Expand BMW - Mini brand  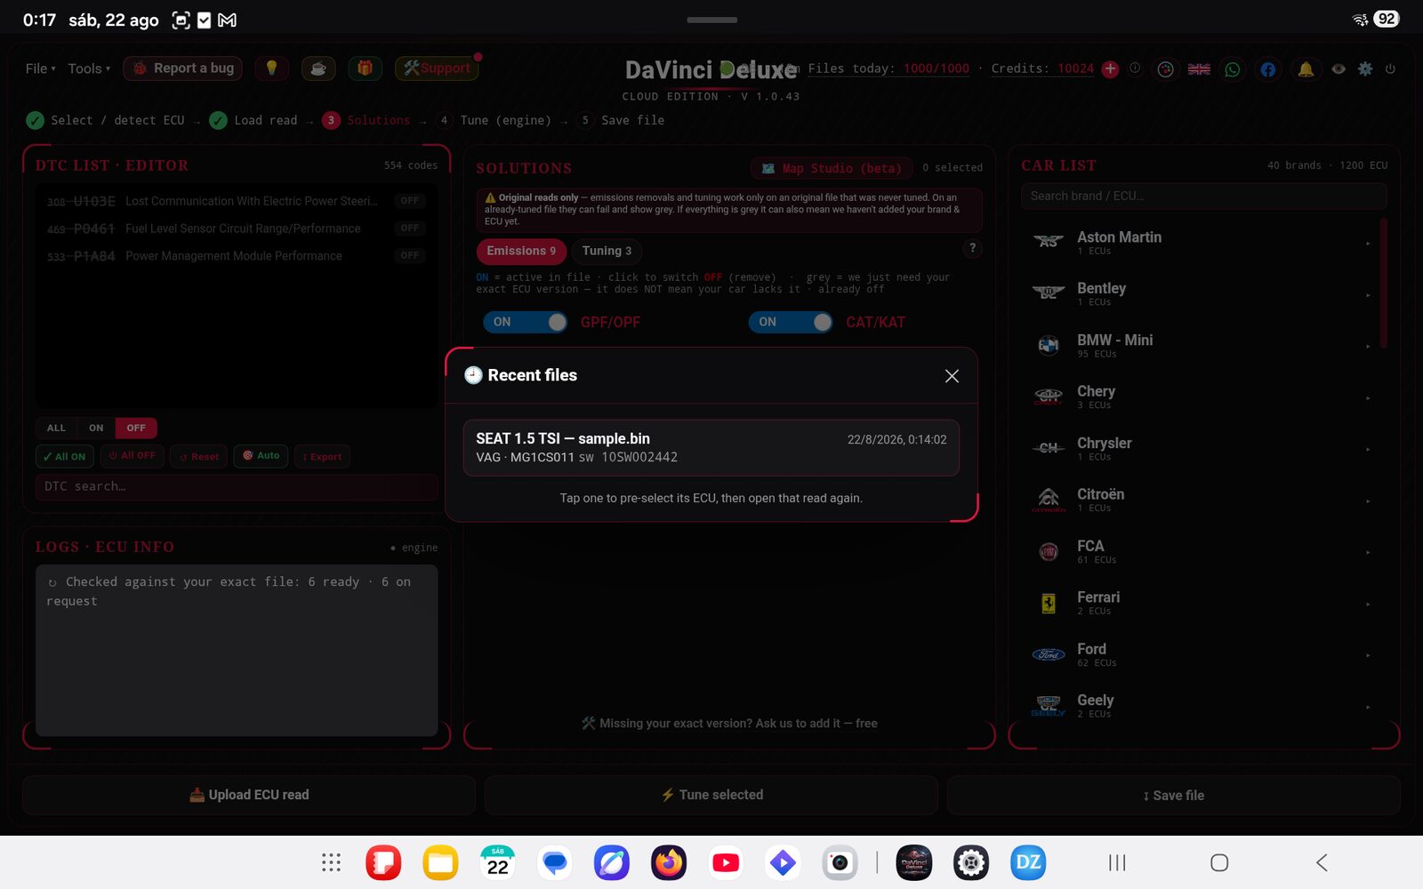click(1202, 346)
